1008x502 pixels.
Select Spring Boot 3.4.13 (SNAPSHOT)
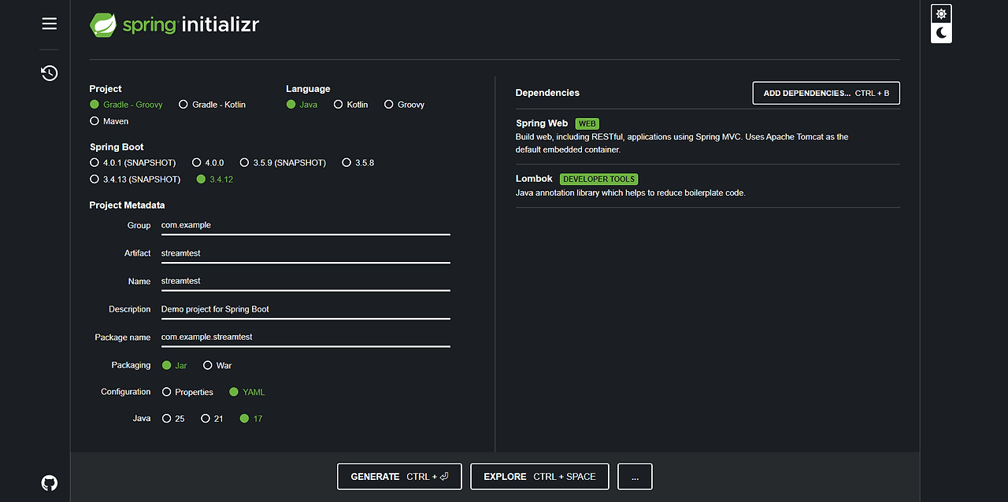pos(135,179)
